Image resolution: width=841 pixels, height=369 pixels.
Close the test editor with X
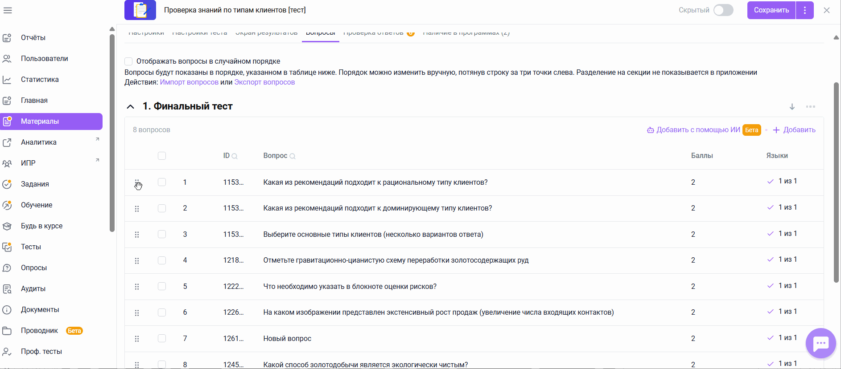coord(827,10)
